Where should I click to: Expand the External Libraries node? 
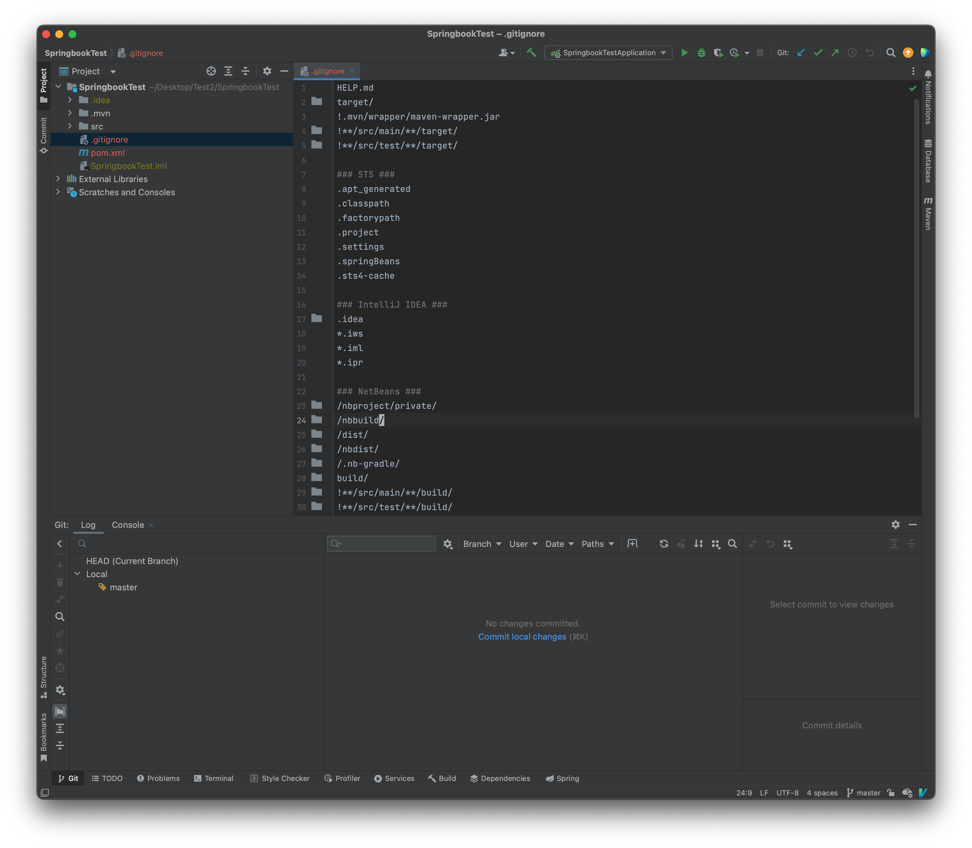click(58, 178)
